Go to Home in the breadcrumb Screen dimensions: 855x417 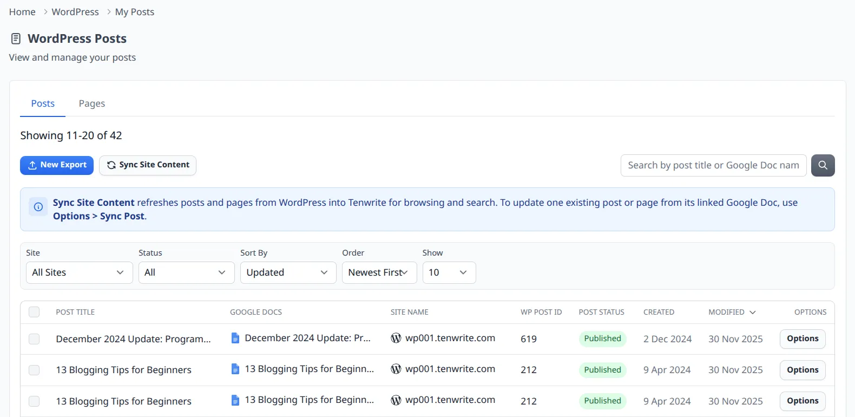[22, 12]
